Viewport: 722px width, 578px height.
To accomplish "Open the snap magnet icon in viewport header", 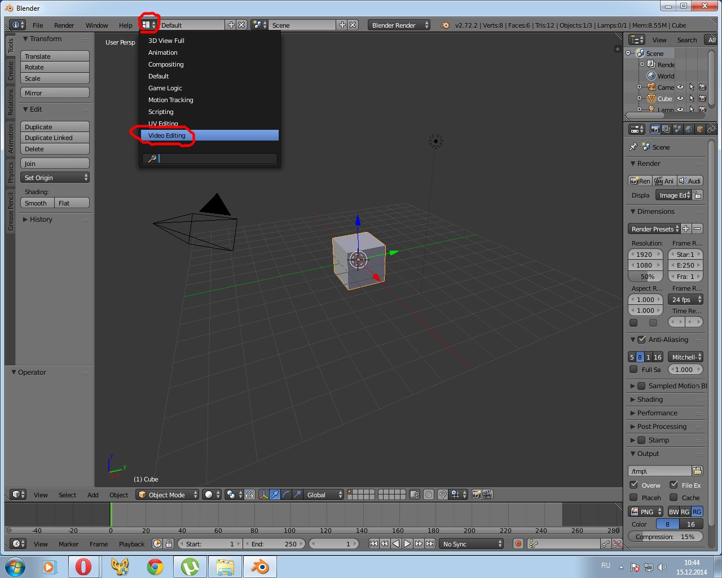I will (x=443, y=494).
